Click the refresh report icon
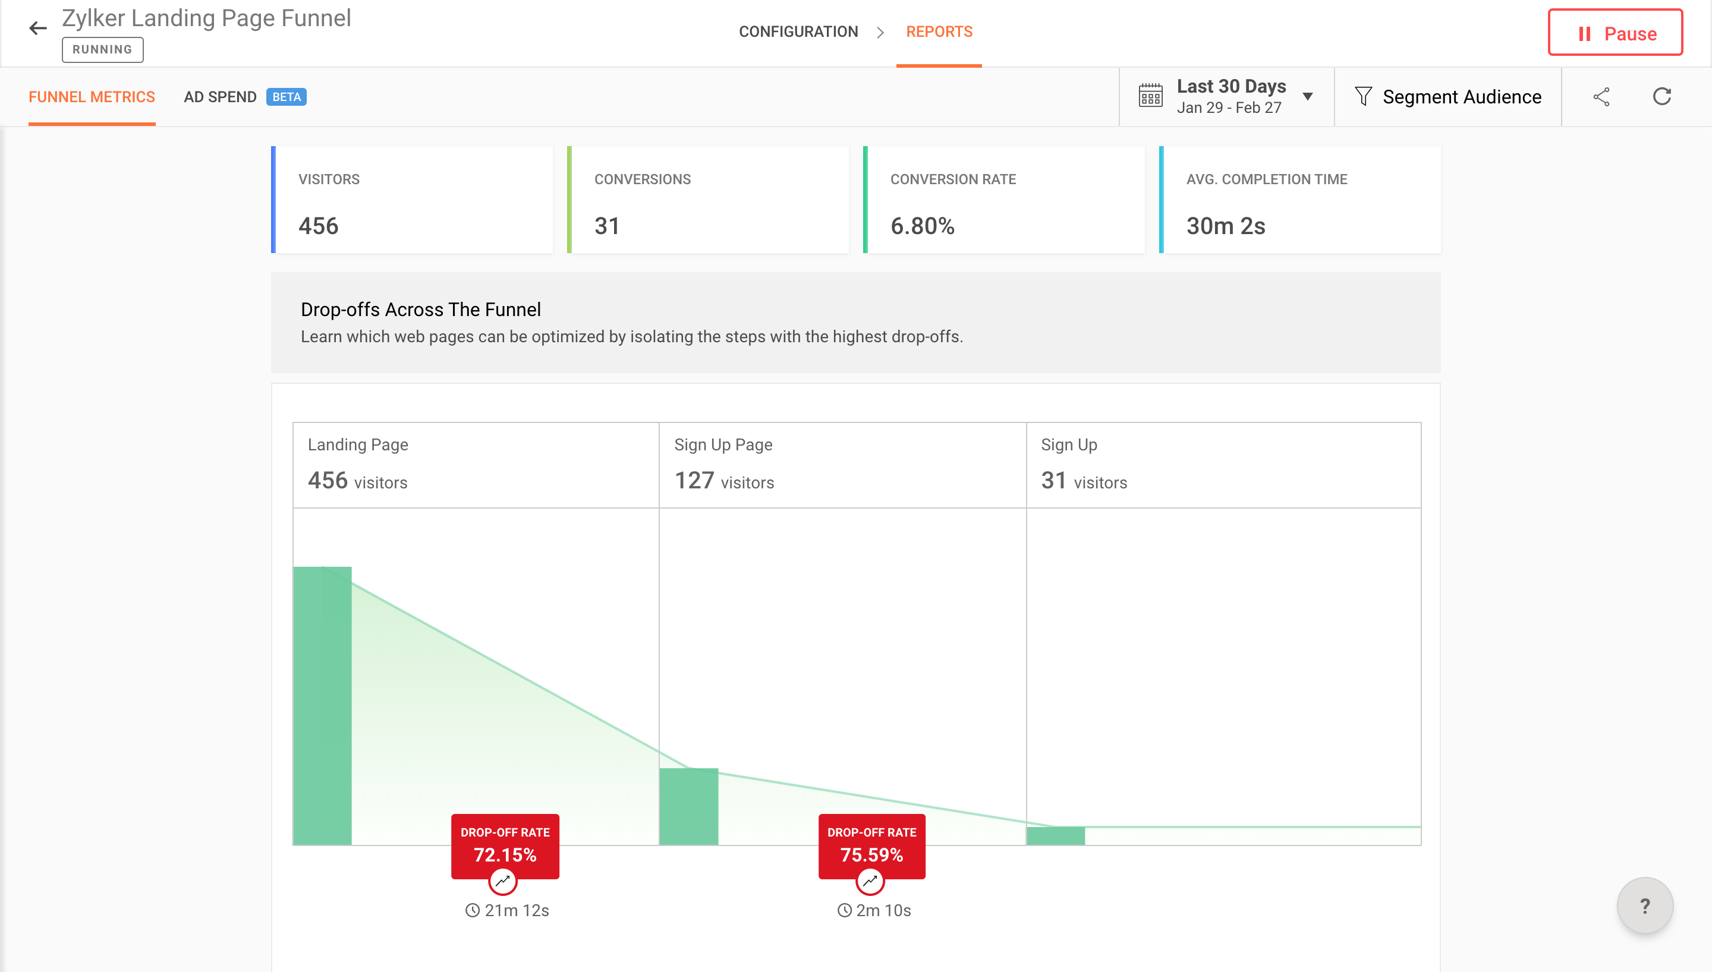Viewport: 1712px width, 972px height. pyautogui.click(x=1661, y=97)
